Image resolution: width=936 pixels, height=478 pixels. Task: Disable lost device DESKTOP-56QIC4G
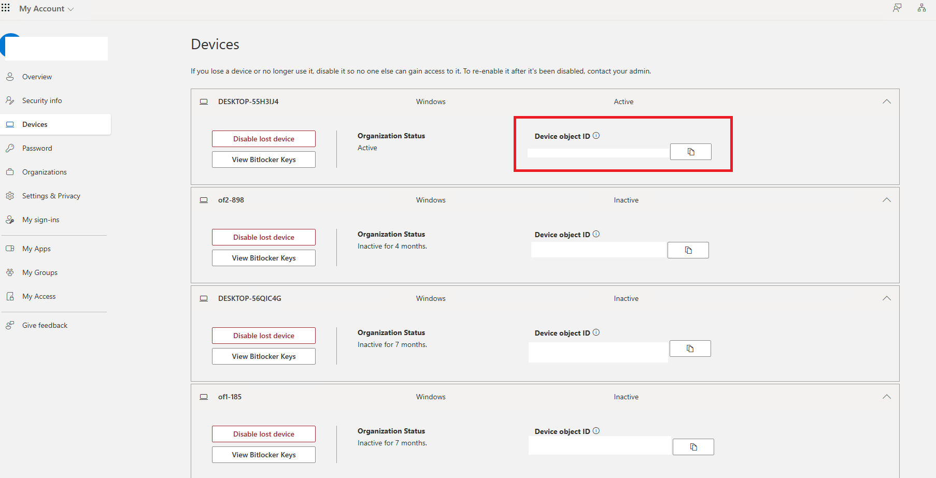[x=264, y=336]
